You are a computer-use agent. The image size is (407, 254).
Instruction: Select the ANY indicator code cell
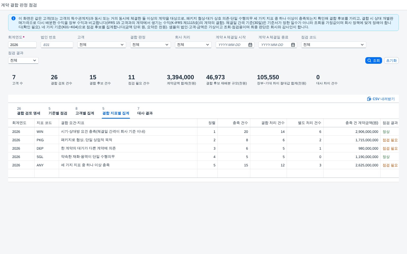[x=47, y=165]
